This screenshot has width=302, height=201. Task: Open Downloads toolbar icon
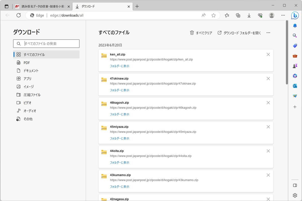click(x=249, y=15)
